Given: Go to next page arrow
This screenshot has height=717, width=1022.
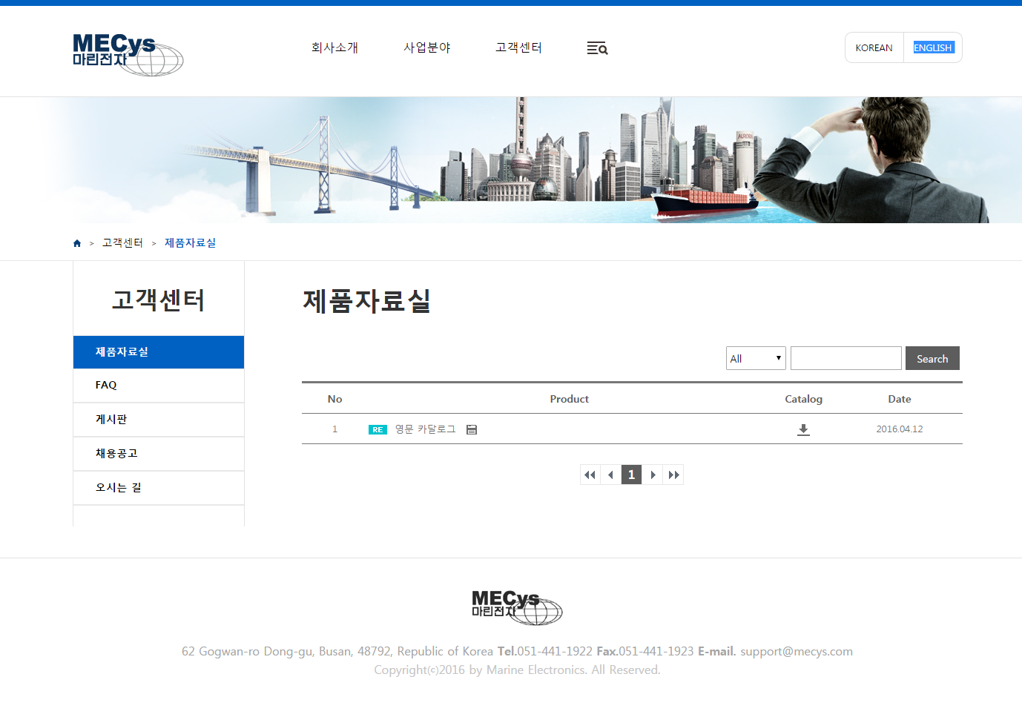Looking at the screenshot, I should click(653, 475).
